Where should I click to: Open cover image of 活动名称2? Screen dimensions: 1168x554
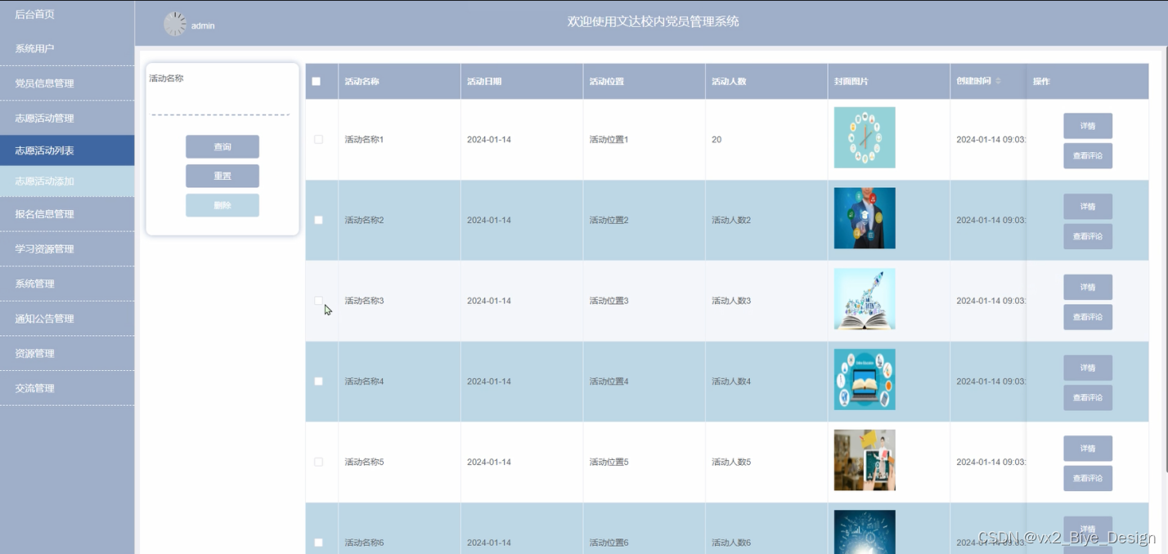tap(865, 218)
